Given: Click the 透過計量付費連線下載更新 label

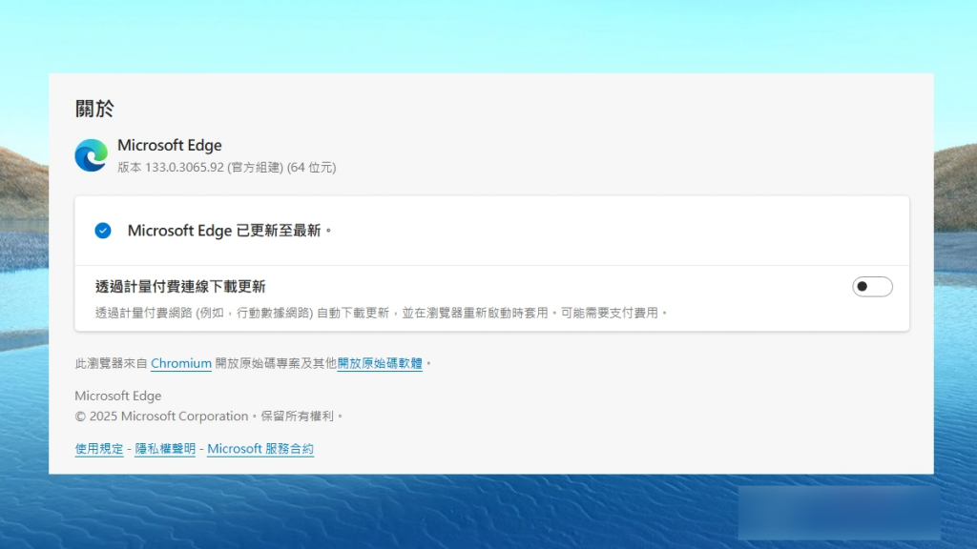Looking at the screenshot, I should (180, 286).
